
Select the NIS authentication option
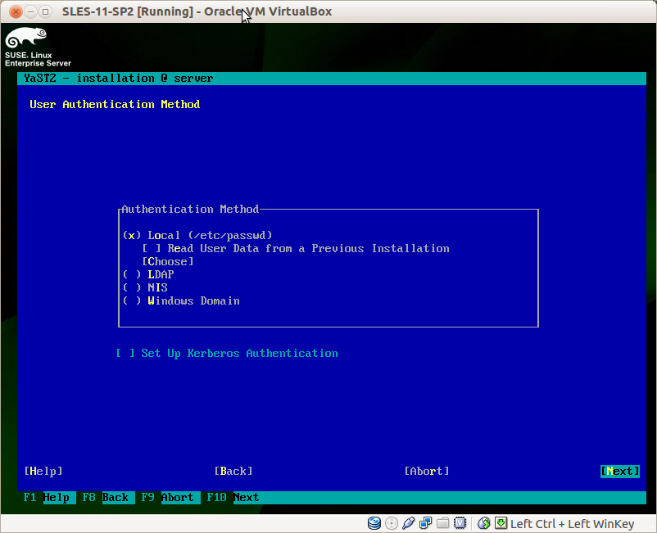point(145,287)
